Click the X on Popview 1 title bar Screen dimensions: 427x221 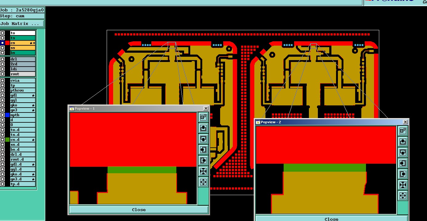[206, 108]
